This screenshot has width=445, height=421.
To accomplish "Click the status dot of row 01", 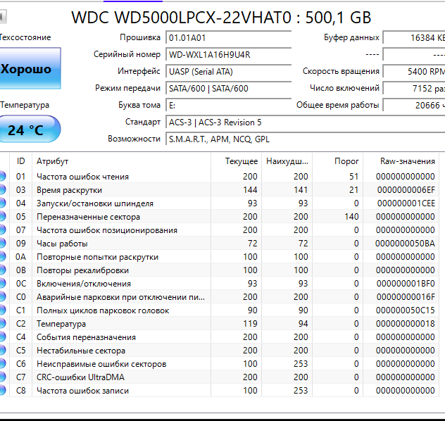I will tap(2, 177).
